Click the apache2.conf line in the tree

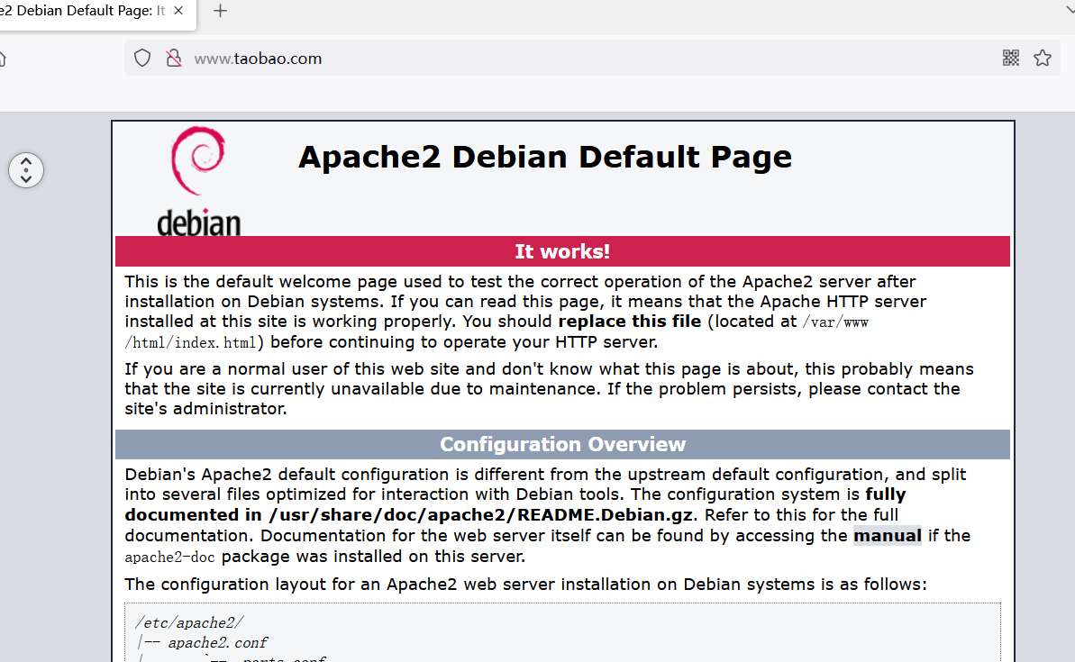tap(217, 643)
